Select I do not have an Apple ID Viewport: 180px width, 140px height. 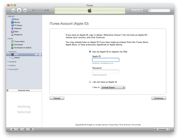pyautogui.click(x=90, y=82)
